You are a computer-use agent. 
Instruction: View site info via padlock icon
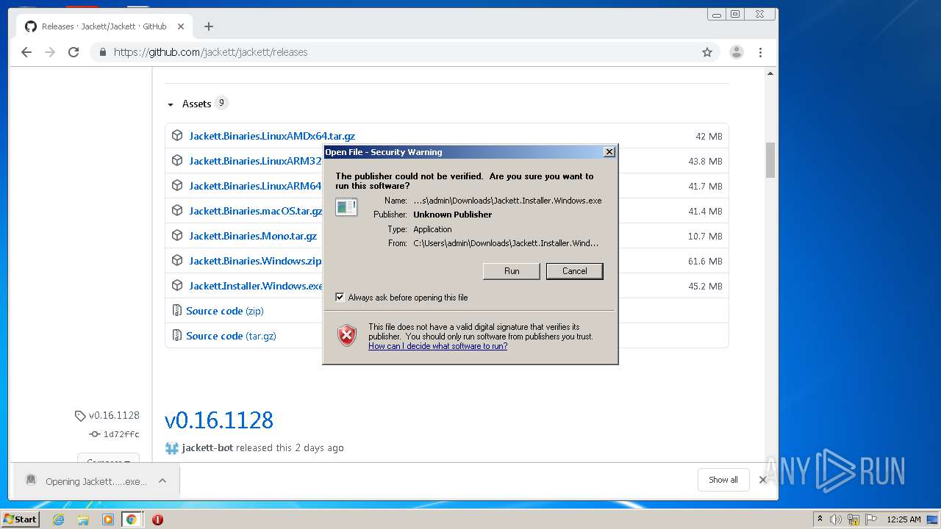click(102, 52)
